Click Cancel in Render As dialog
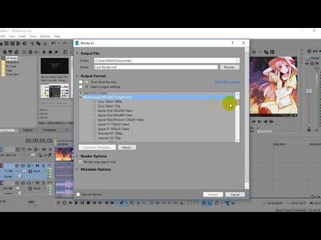The image size is (321, 240). click(235, 195)
